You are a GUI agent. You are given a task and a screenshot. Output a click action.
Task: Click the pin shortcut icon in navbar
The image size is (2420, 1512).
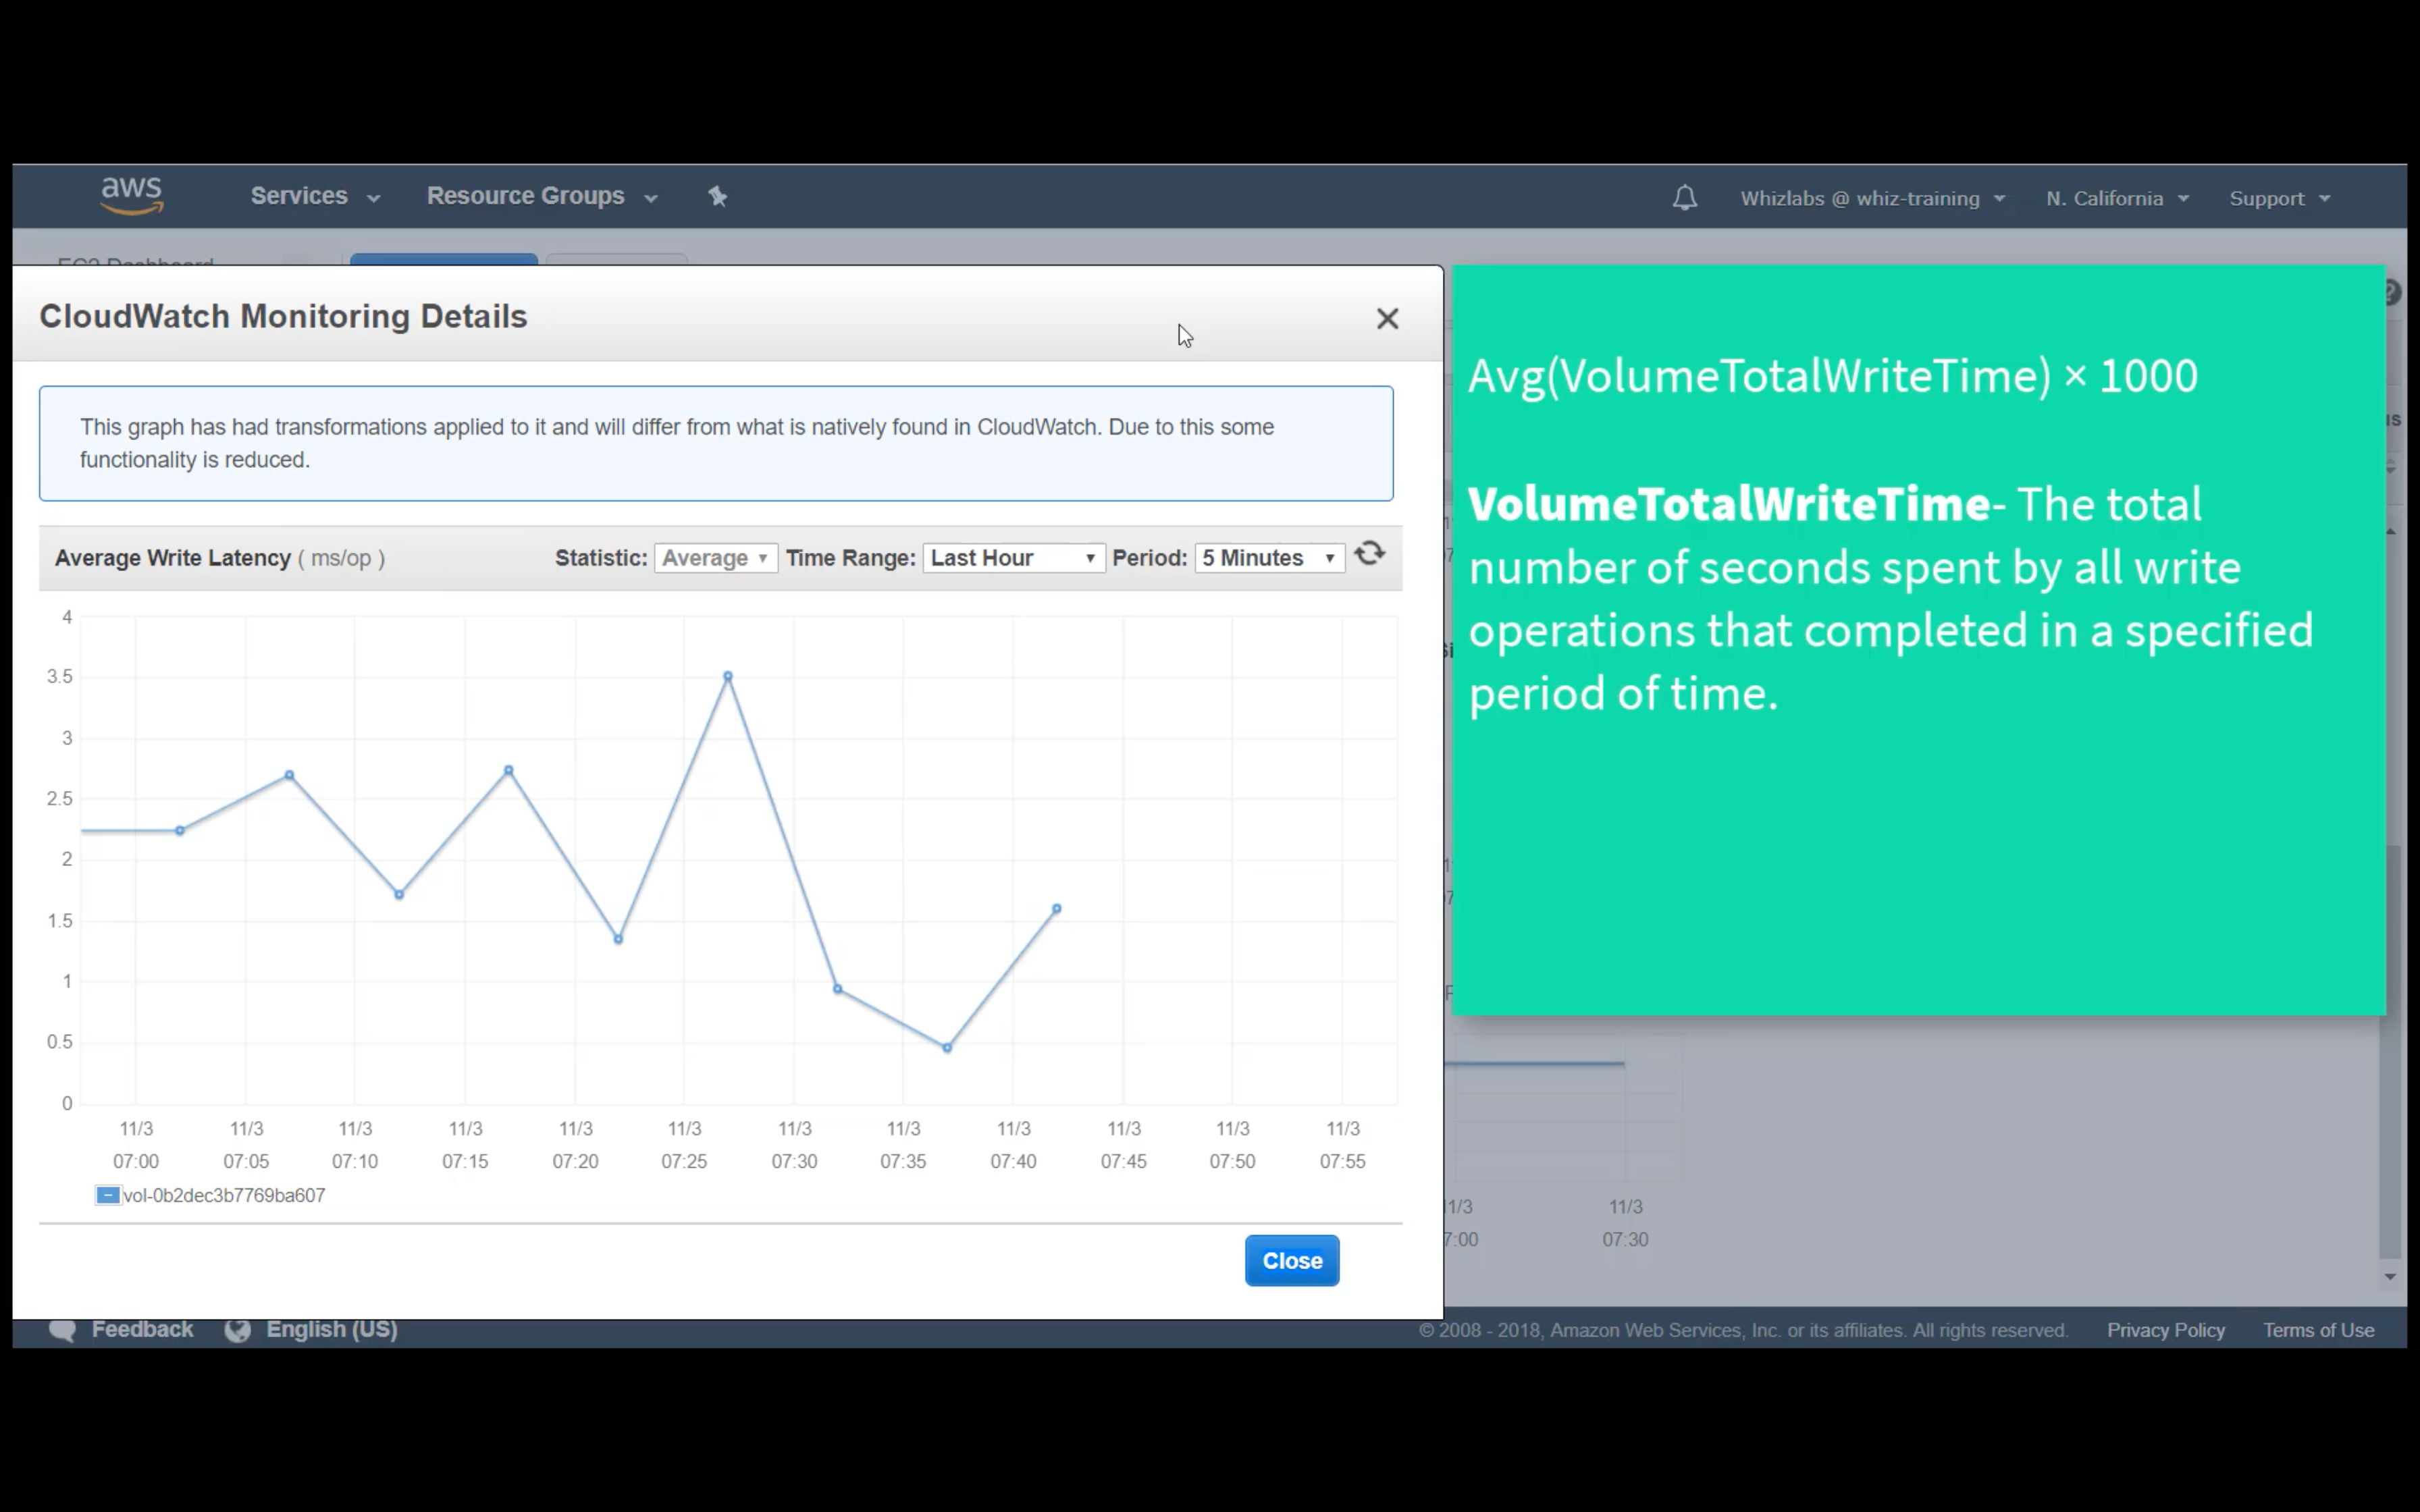pos(717,197)
